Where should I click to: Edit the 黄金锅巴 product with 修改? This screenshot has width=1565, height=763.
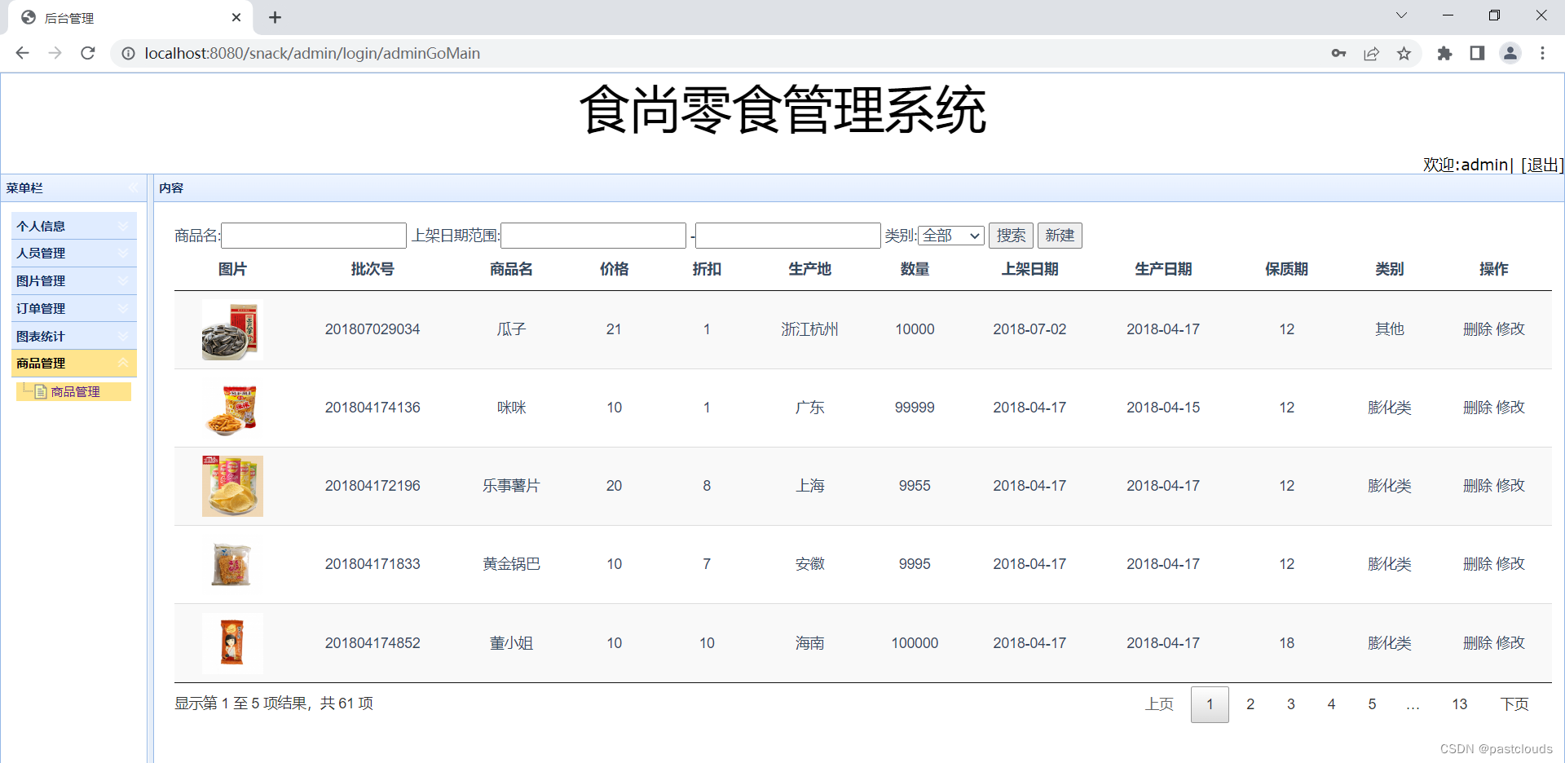[1510, 564]
